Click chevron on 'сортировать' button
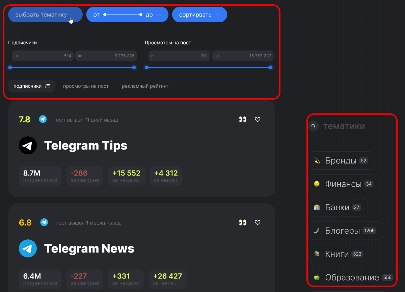 (x=218, y=15)
